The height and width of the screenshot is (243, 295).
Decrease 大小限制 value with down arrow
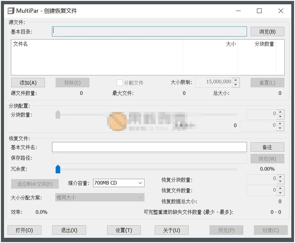[236, 85]
